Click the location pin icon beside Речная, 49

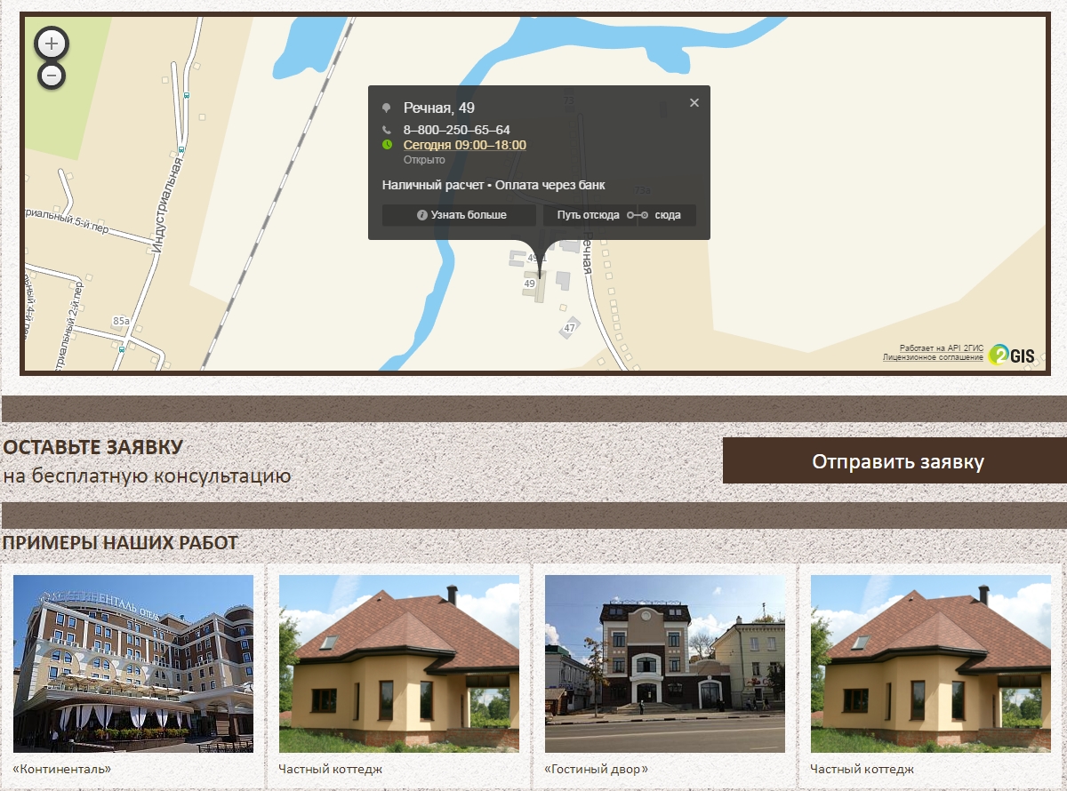pos(387,108)
